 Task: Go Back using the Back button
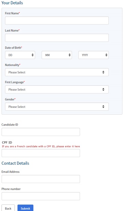point(8,208)
